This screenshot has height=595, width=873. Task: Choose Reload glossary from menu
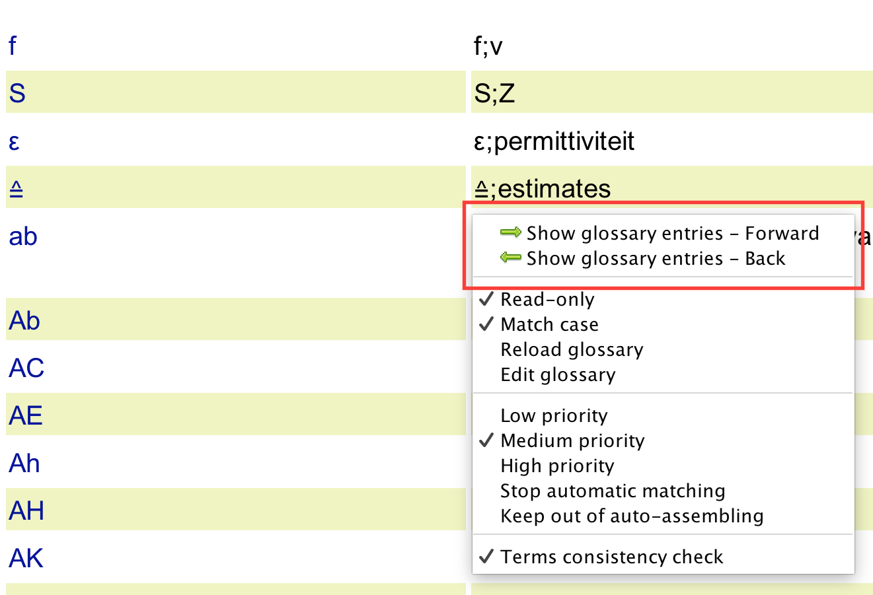click(572, 349)
